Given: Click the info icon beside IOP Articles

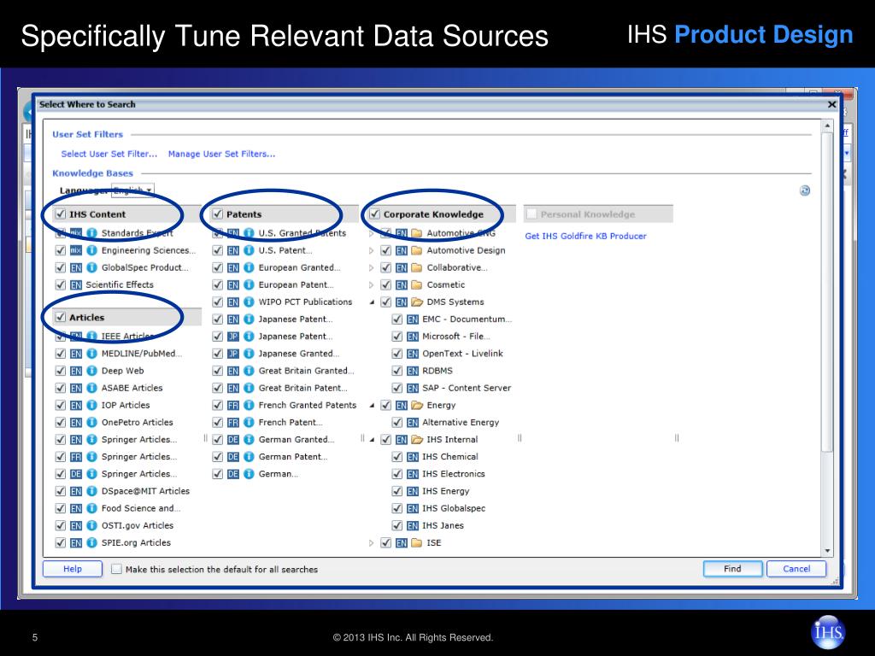Looking at the screenshot, I should pyautogui.click(x=92, y=405).
